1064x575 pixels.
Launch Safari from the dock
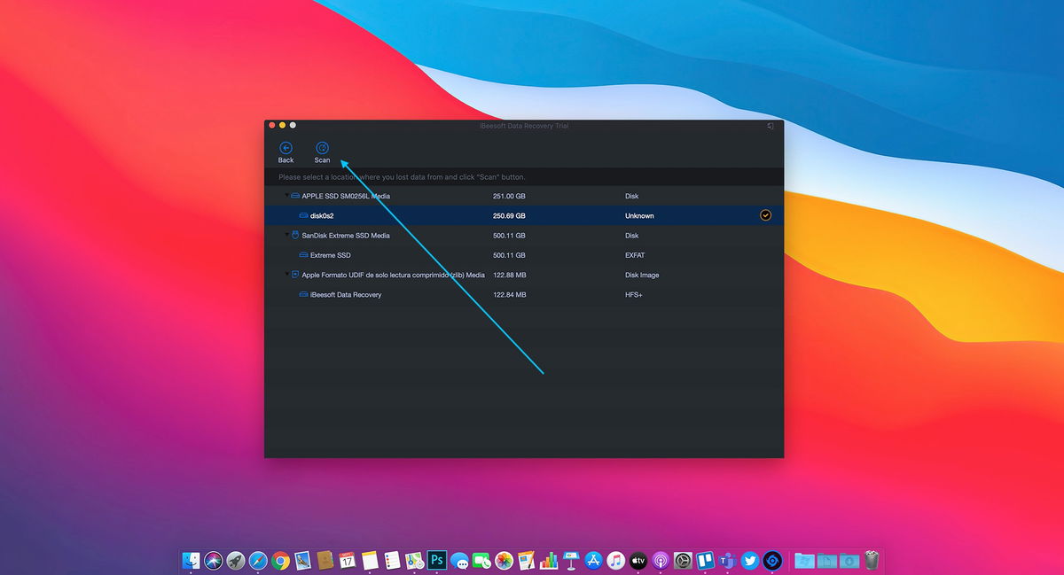[258, 560]
